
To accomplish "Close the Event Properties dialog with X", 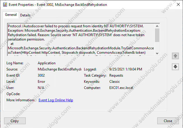I will click(178, 5).
